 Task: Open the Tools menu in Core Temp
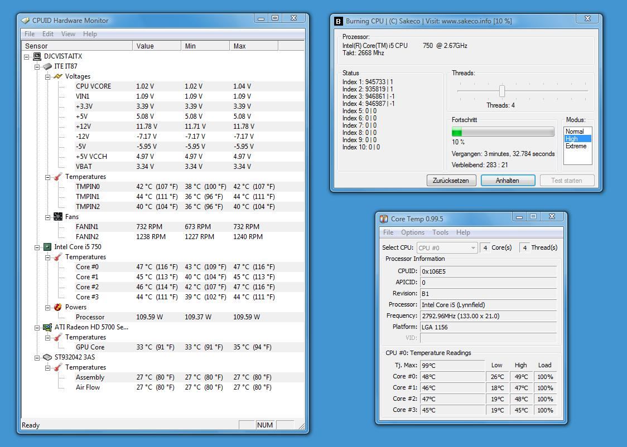[440, 232]
